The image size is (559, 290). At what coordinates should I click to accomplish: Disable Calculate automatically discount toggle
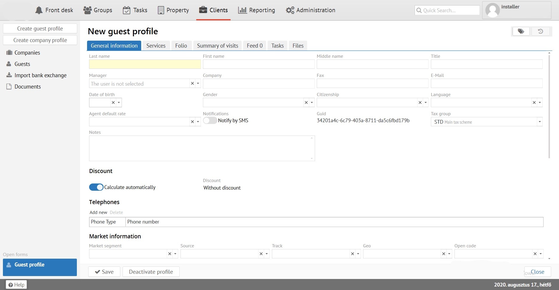[x=96, y=187]
